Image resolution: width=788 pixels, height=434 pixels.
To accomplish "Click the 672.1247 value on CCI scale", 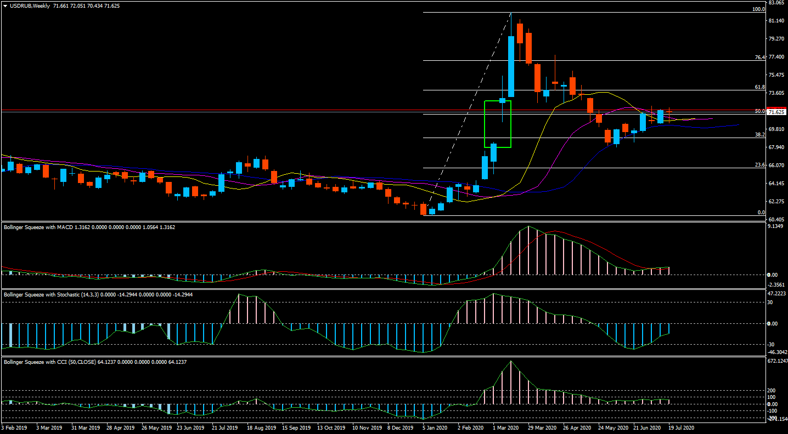I will coord(777,361).
